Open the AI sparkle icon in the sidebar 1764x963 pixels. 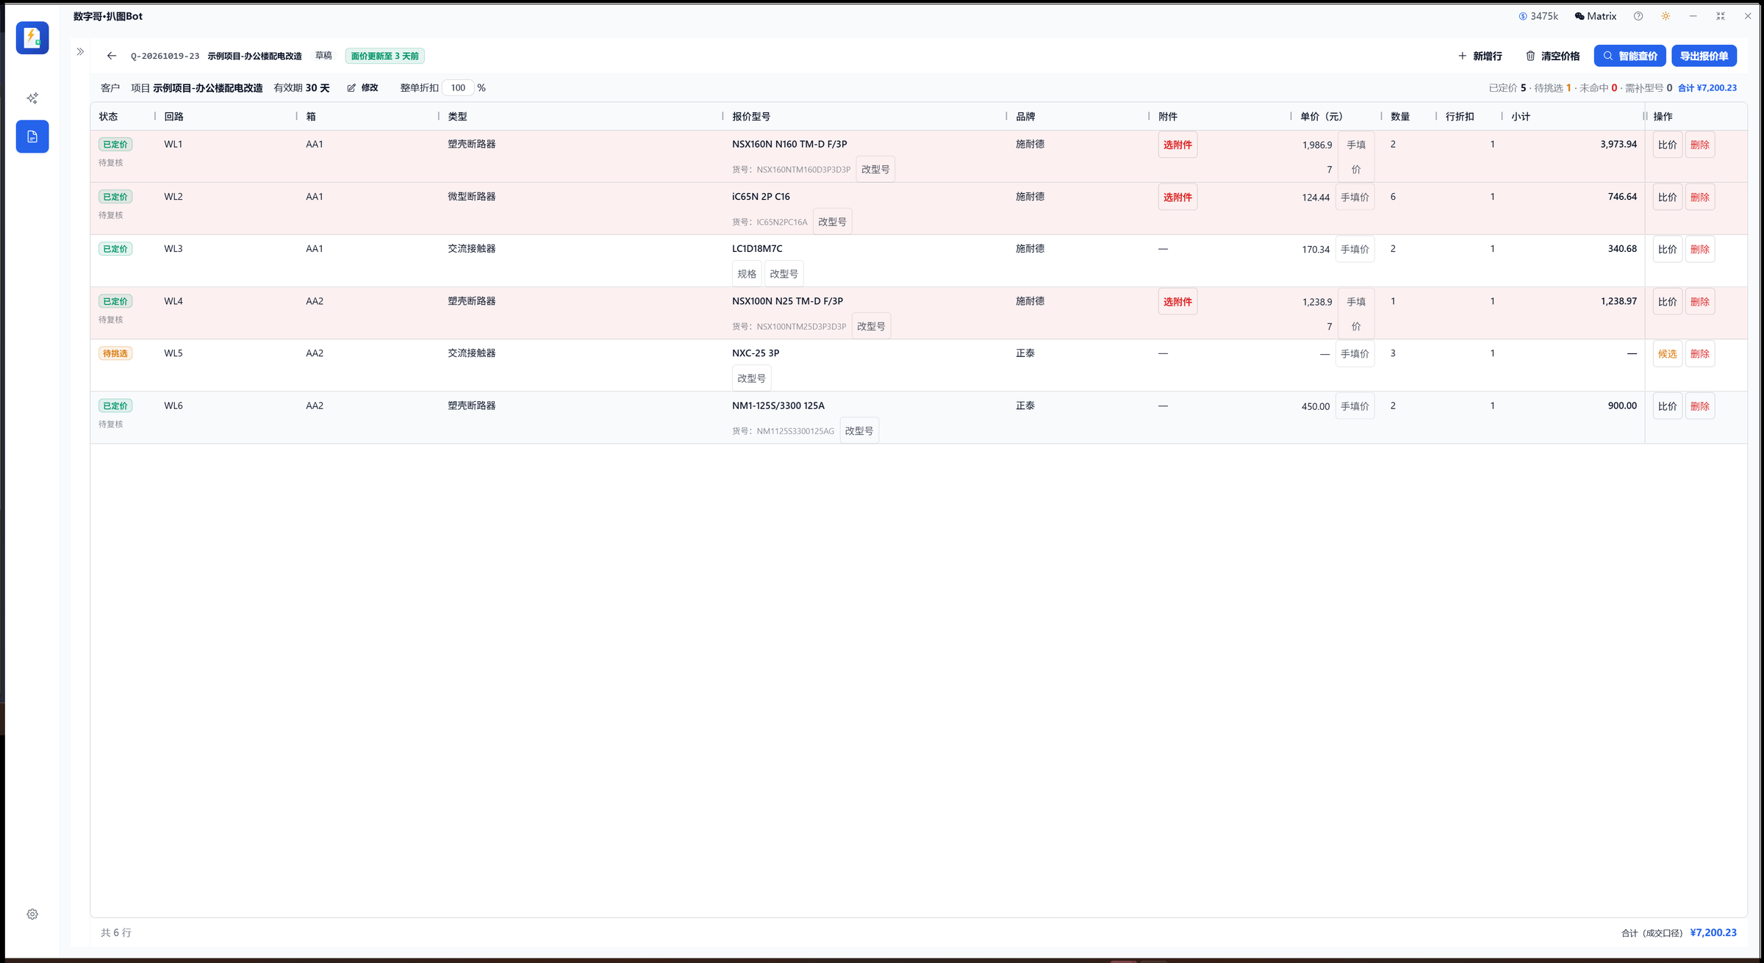32,98
